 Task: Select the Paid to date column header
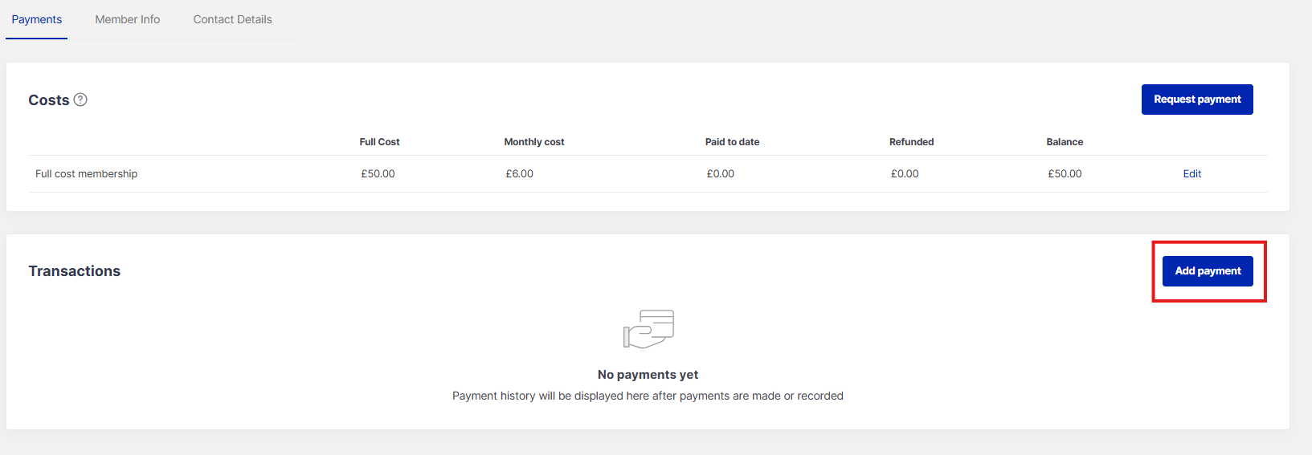coord(732,142)
